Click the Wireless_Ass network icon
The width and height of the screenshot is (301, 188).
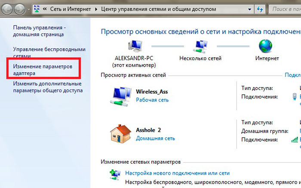click(x=121, y=97)
